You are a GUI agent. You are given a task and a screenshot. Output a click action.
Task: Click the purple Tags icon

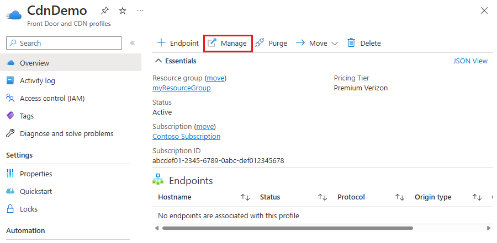[x=10, y=116]
